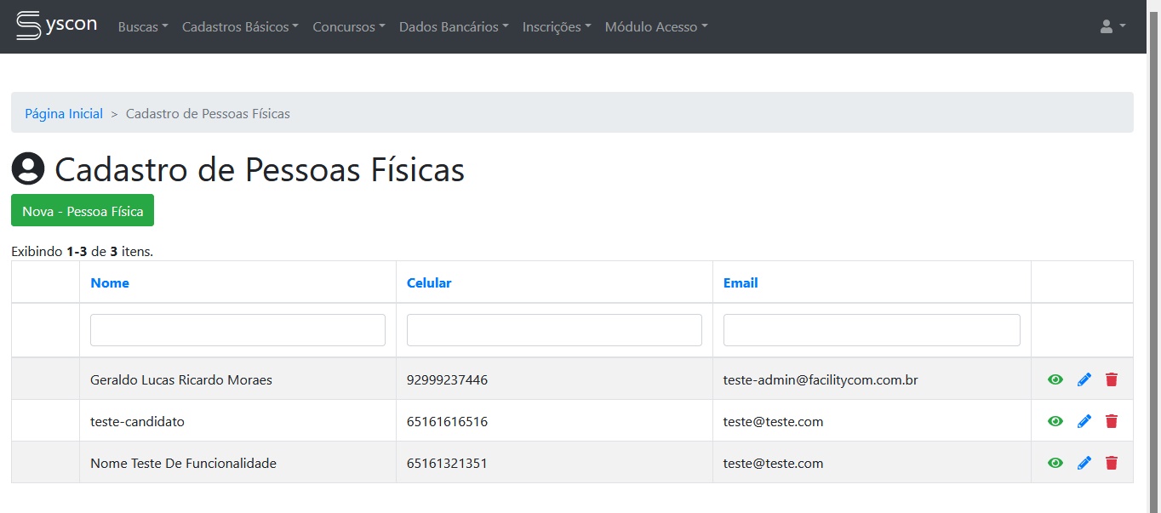View Nome Teste De Funcionalidade via eye icon
The image size is (1161, 513).
point(1055,463)
